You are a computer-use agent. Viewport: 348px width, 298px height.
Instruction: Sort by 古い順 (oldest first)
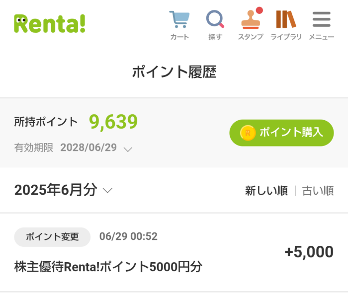pyautogui.click(x=318, y=191)
